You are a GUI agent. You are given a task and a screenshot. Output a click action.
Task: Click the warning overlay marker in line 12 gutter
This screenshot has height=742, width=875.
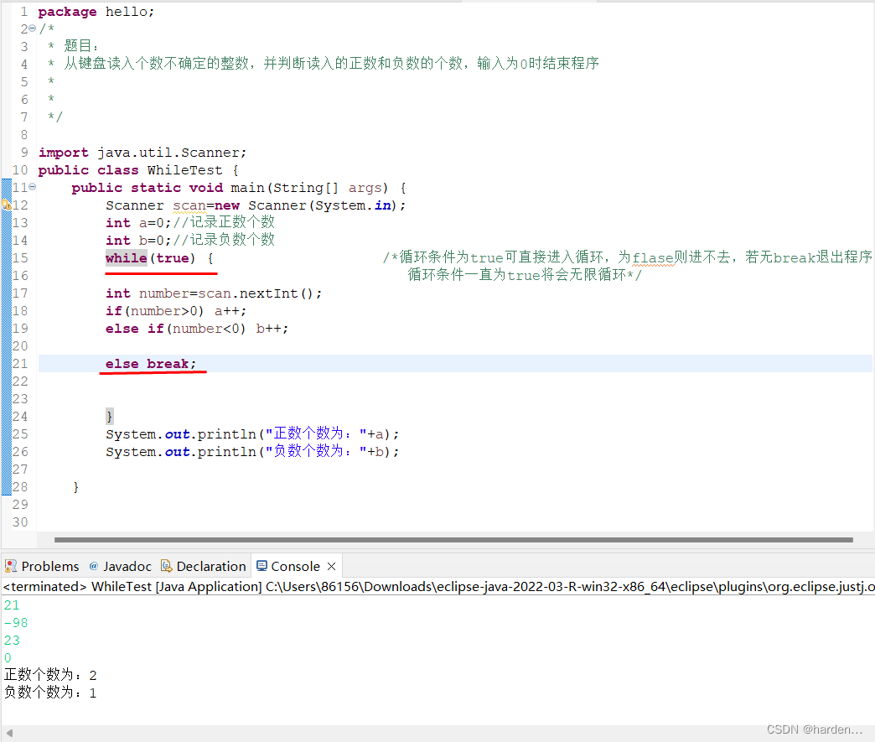(8, 206)
